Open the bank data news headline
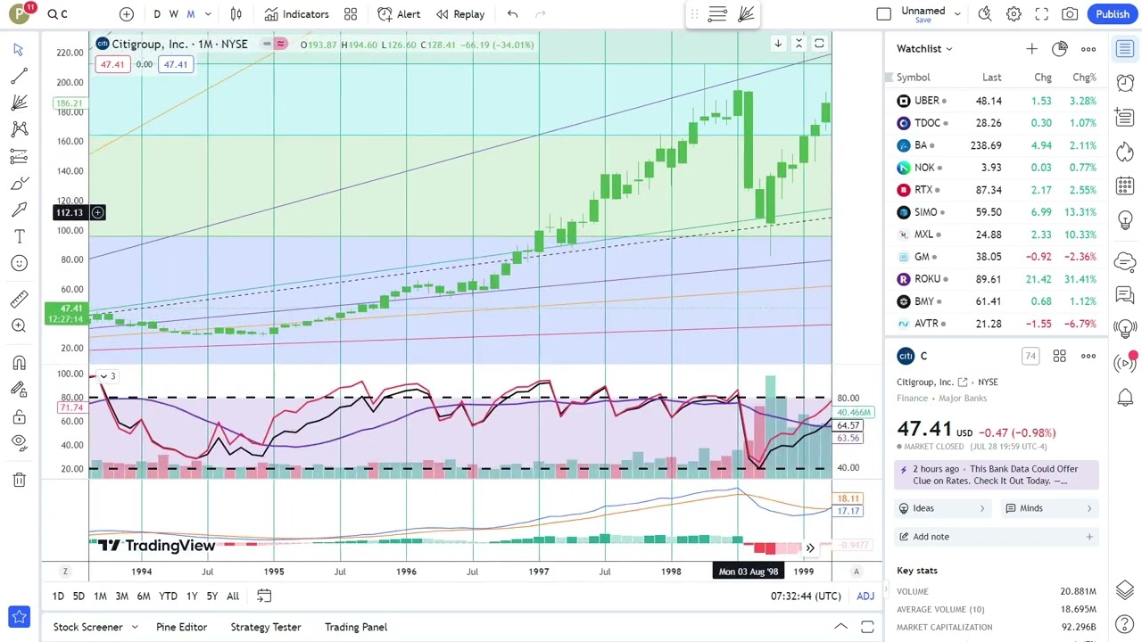 point(996,474)
